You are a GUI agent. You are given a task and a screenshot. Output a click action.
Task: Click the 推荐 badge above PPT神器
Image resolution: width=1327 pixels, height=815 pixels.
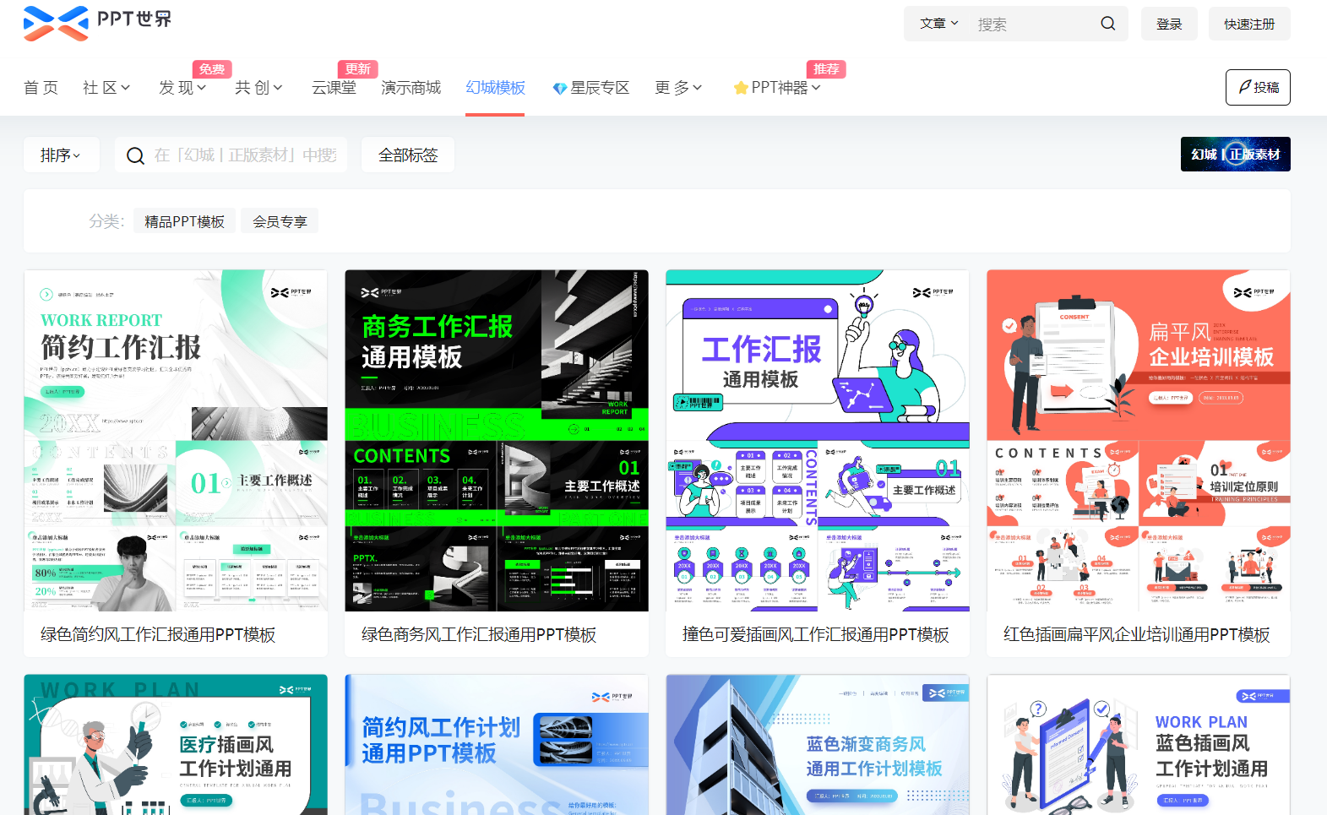[x=826, y=69]
